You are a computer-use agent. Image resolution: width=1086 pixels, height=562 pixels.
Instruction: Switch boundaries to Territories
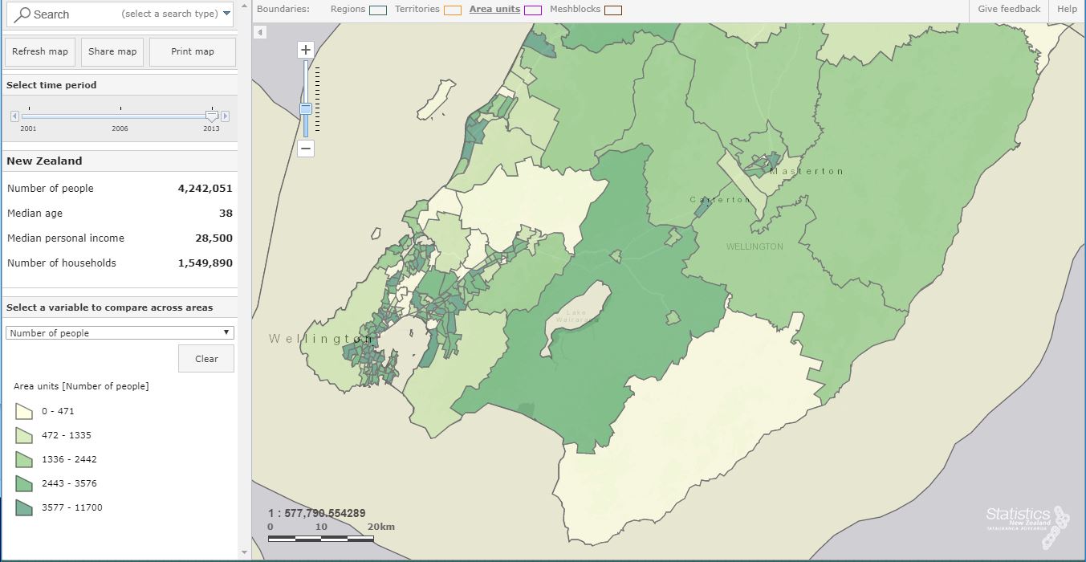pyautogui.click(x=417, y=10)
